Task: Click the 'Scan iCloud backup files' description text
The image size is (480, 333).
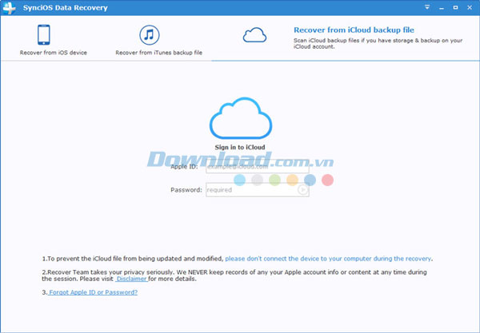Action: coord(378,43)
